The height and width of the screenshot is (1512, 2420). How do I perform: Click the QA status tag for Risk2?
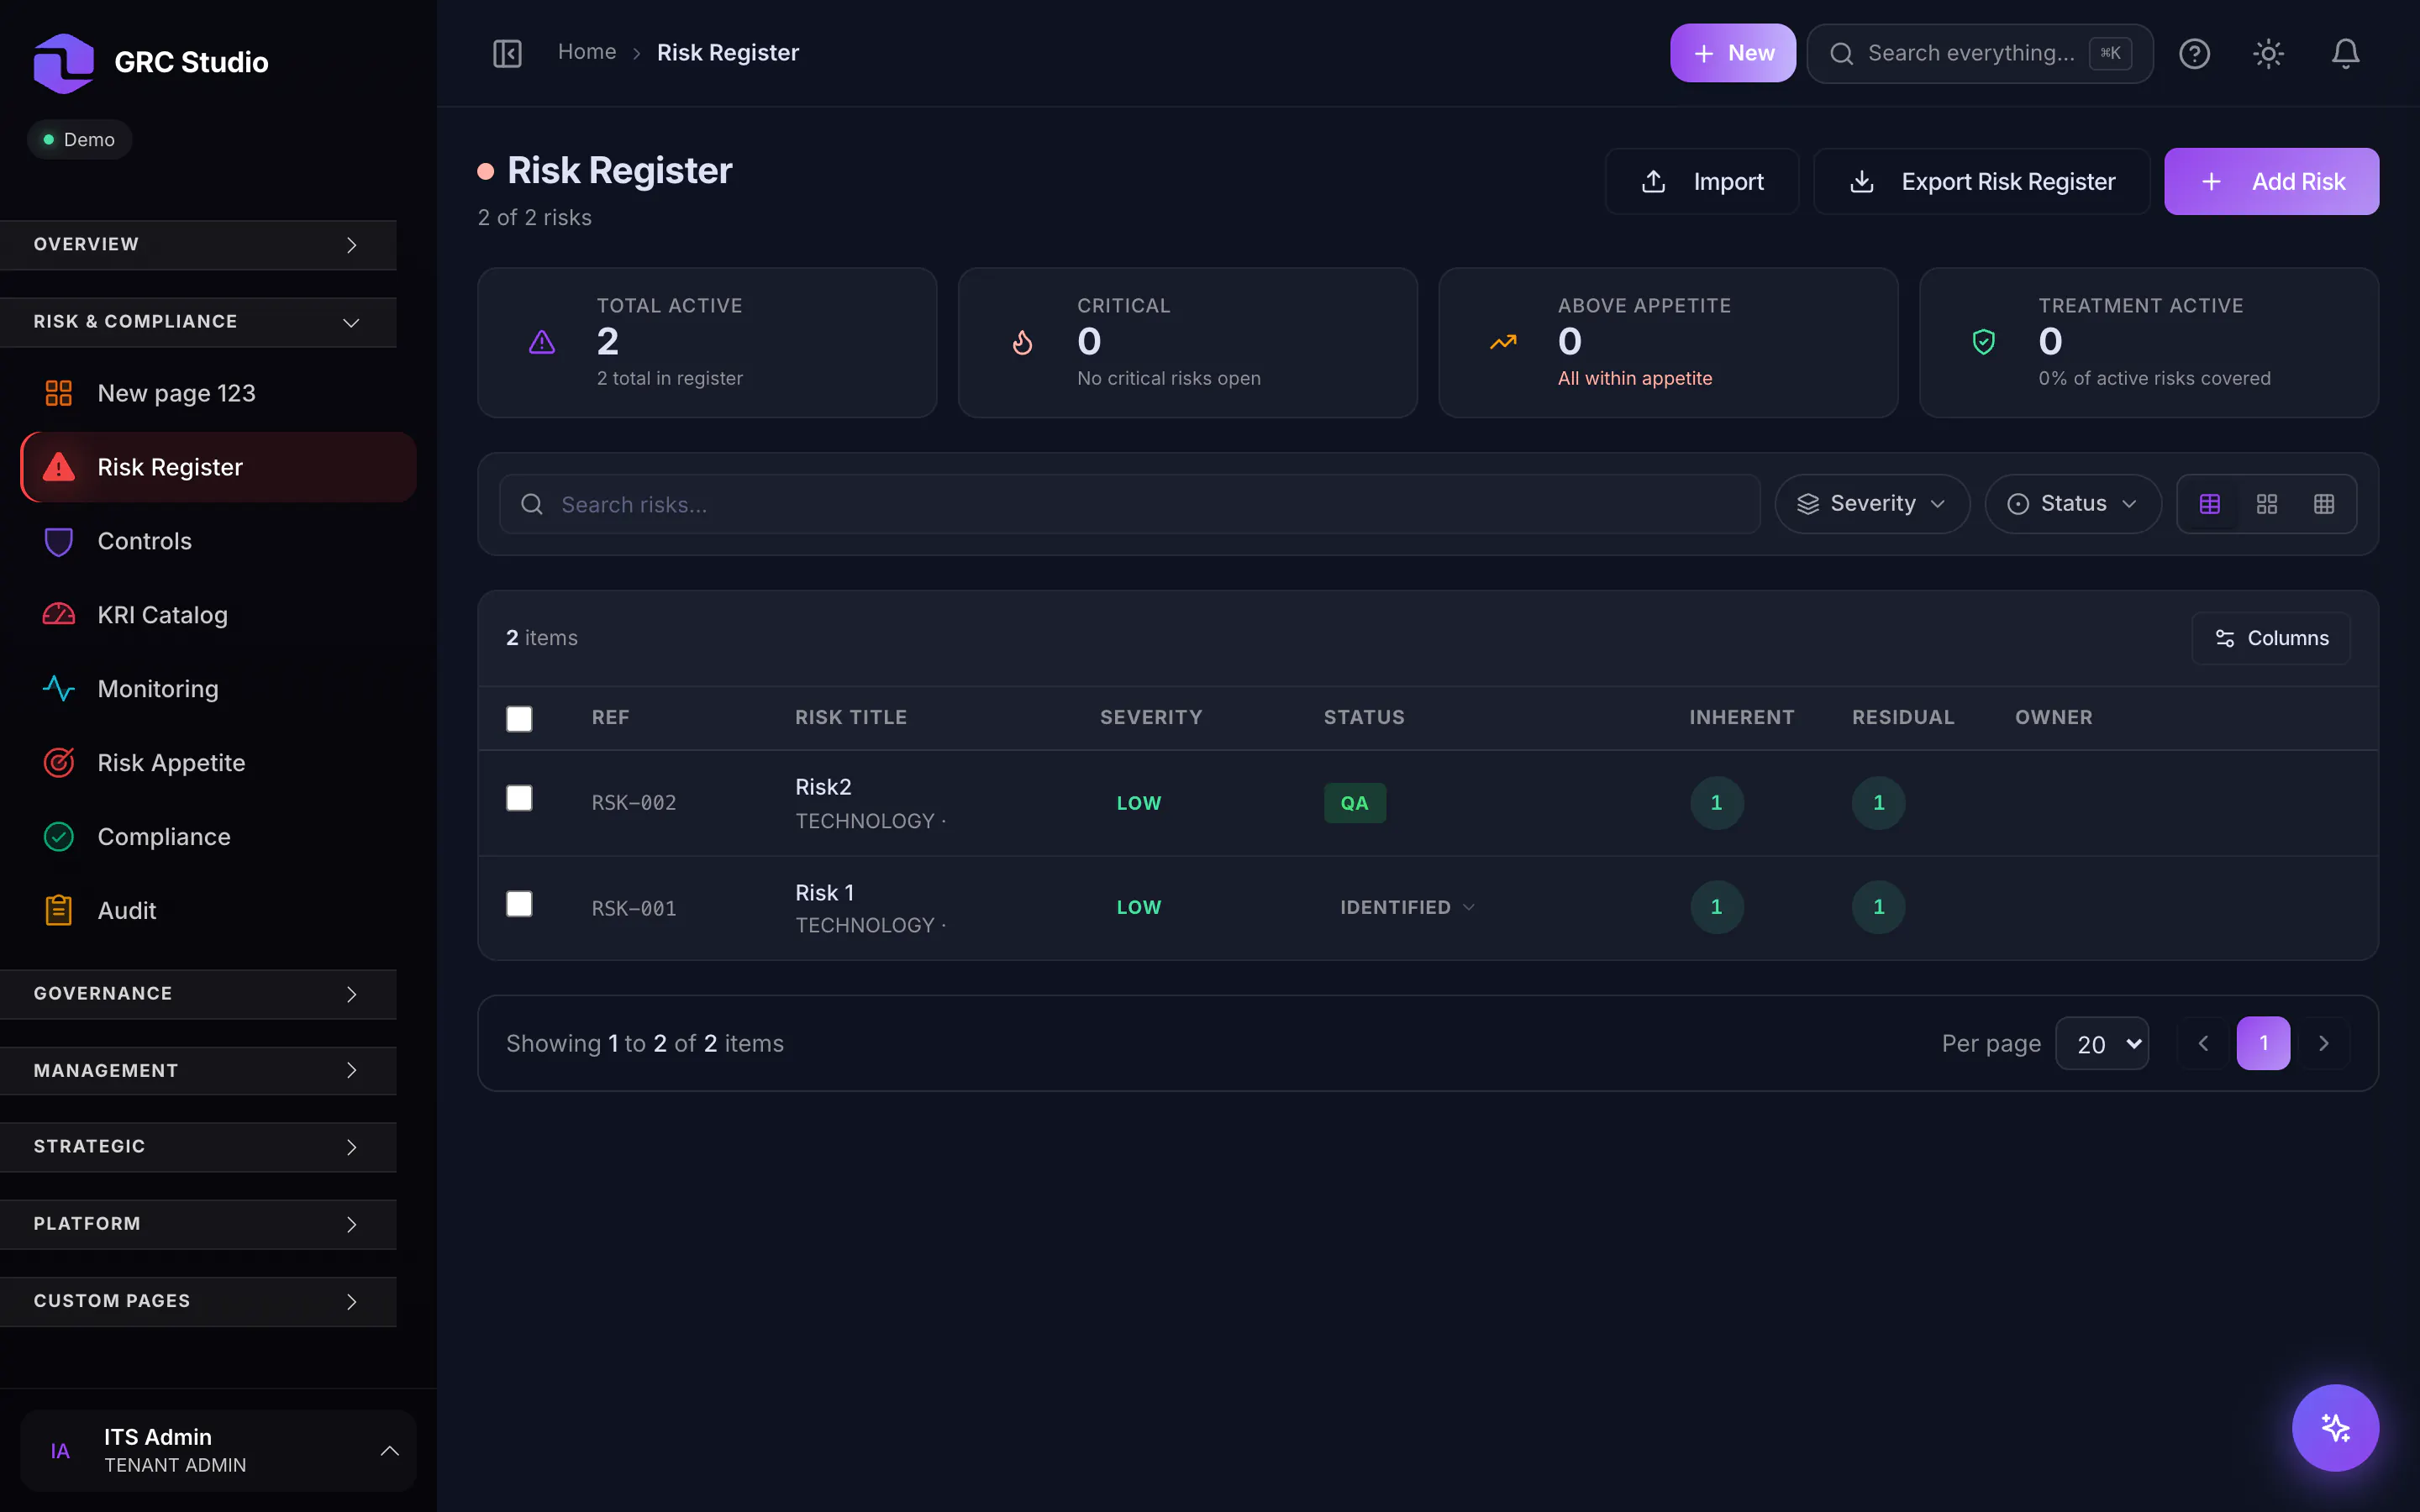[x=1354, y=802]
